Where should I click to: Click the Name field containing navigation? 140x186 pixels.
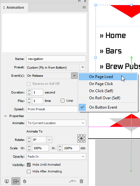coord(56,59)
